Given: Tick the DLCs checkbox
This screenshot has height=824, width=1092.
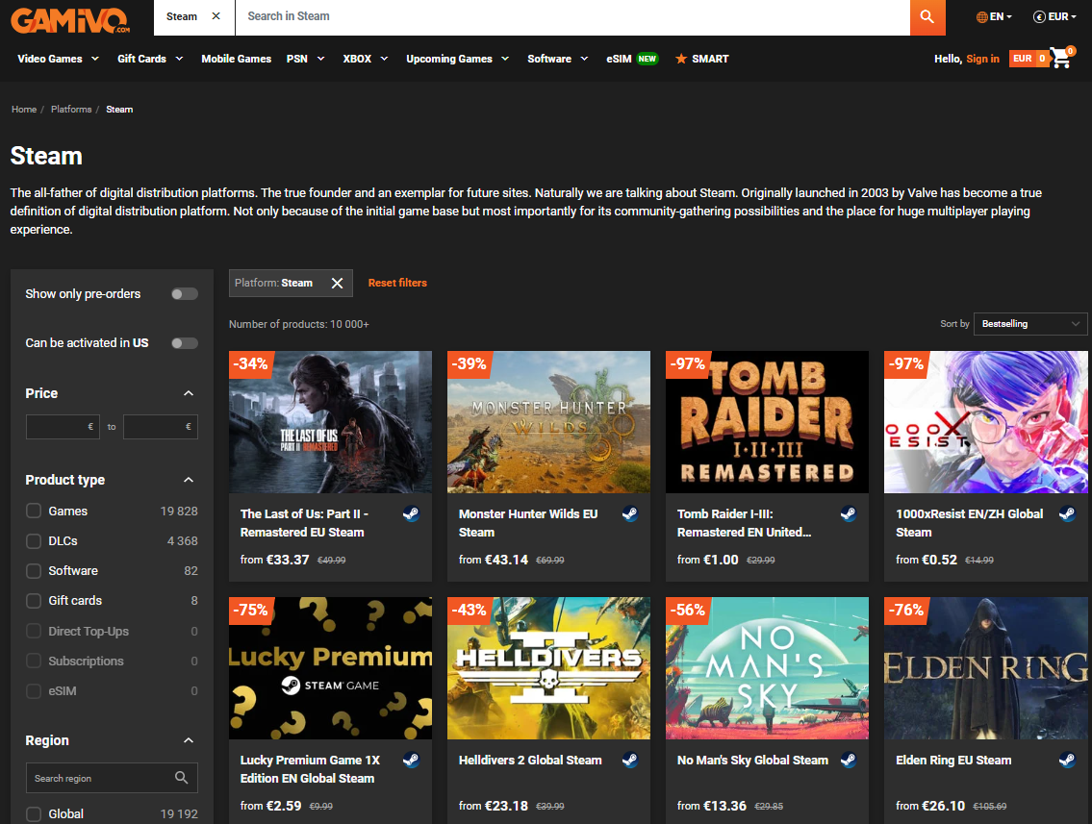Looking at the screenshot, I should 34,541.
